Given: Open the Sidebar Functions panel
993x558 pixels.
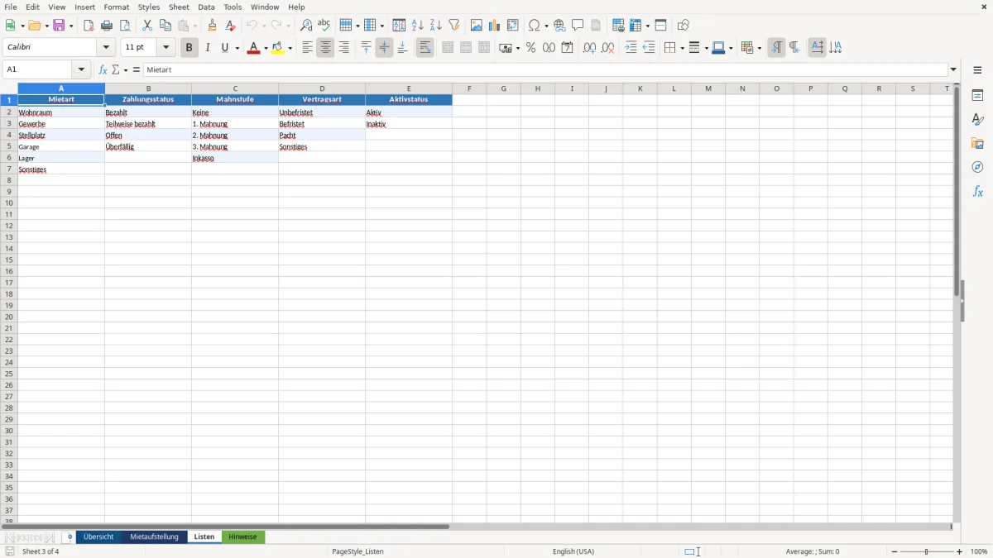Looking at the screenshot, I should [977, 191].
